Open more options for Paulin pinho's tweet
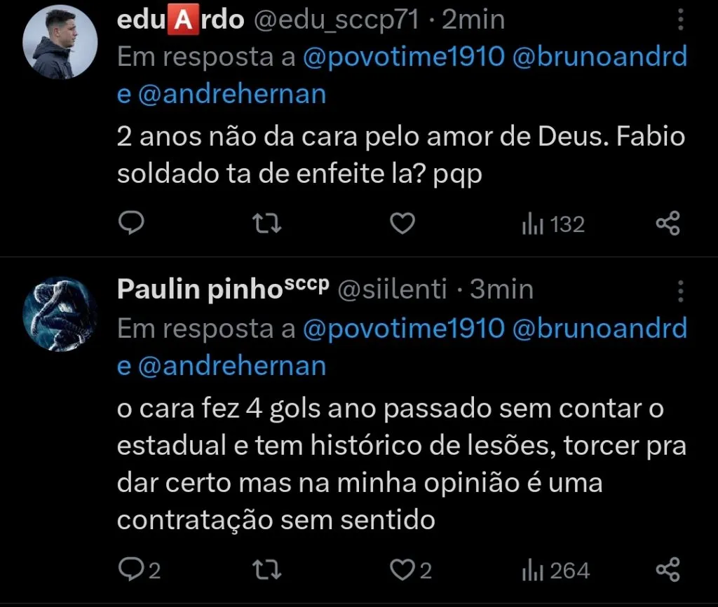718x607 pixels. (679, 289)
